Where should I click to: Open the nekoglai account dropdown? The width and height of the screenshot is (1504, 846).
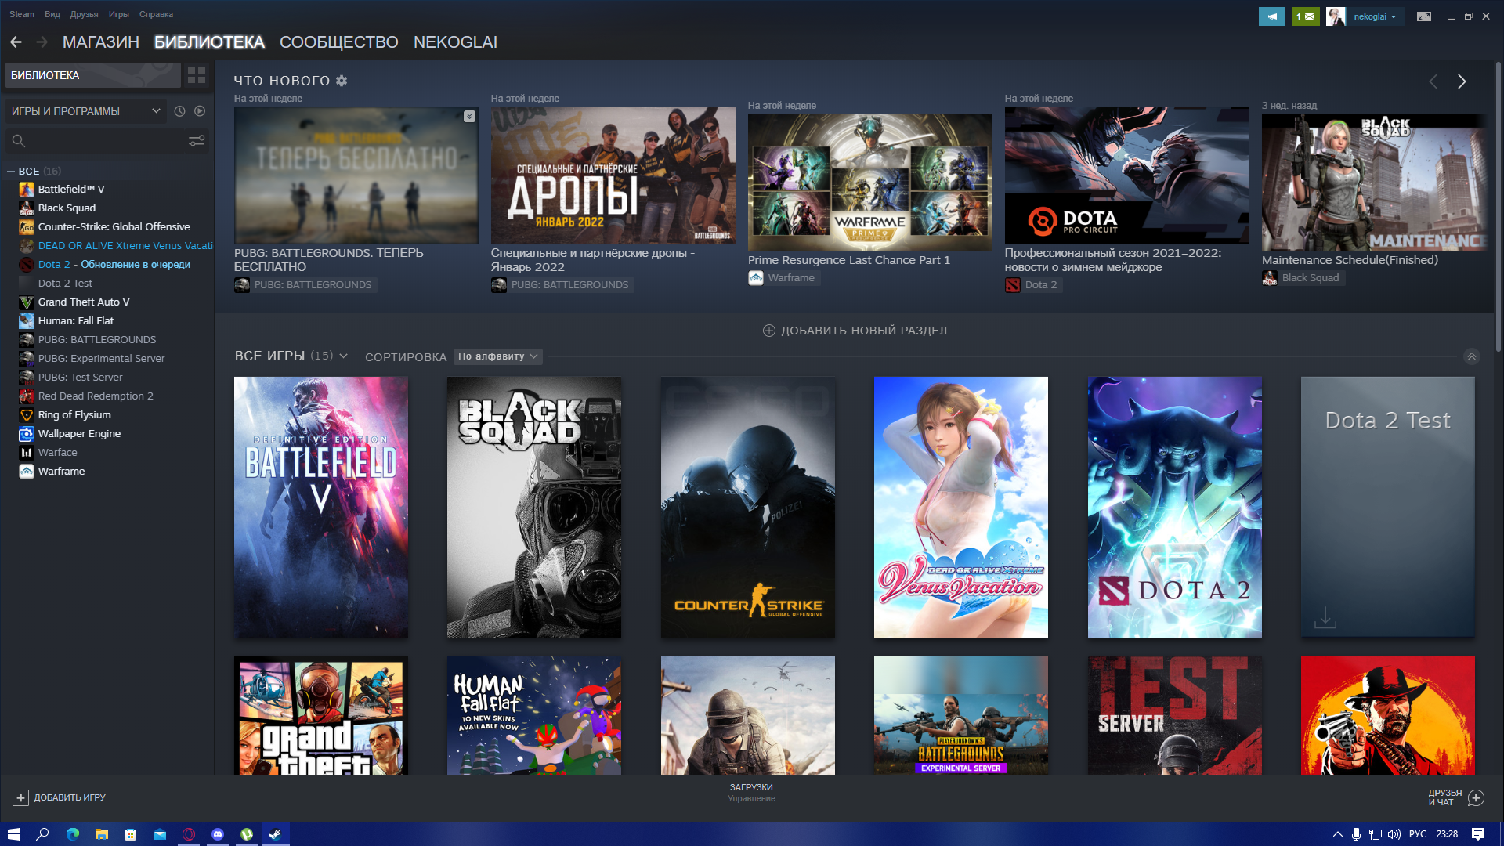click(x=1375, y=16)
